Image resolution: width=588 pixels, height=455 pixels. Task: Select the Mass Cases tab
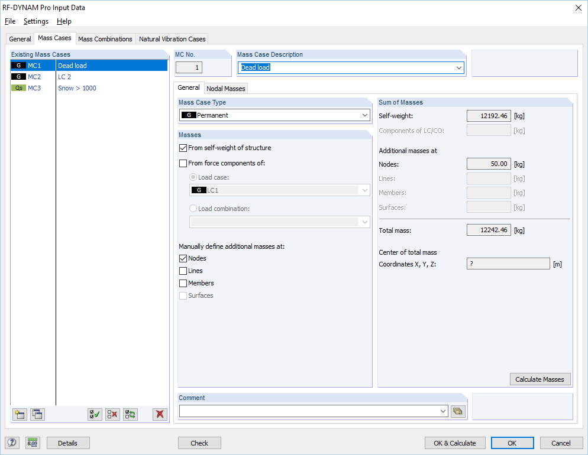pos(55,38)
